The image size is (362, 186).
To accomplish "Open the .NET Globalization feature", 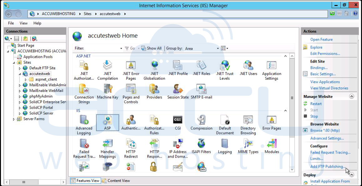I will 155,70.
